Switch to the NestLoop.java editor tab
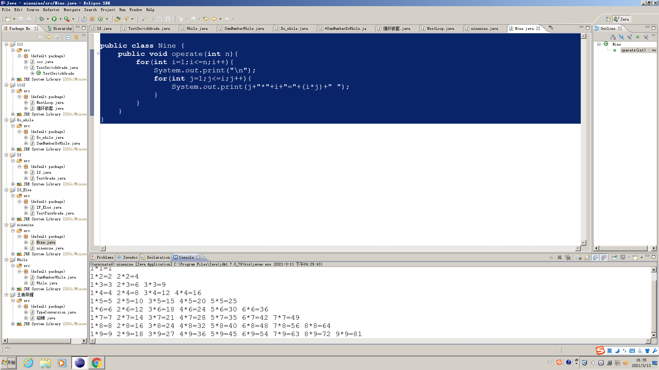659x370 pixels. (x=440, y=28)
